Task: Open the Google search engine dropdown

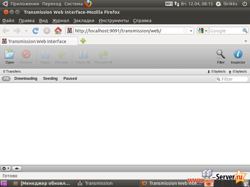Action: pyautogui.click(x=203, y=31)
